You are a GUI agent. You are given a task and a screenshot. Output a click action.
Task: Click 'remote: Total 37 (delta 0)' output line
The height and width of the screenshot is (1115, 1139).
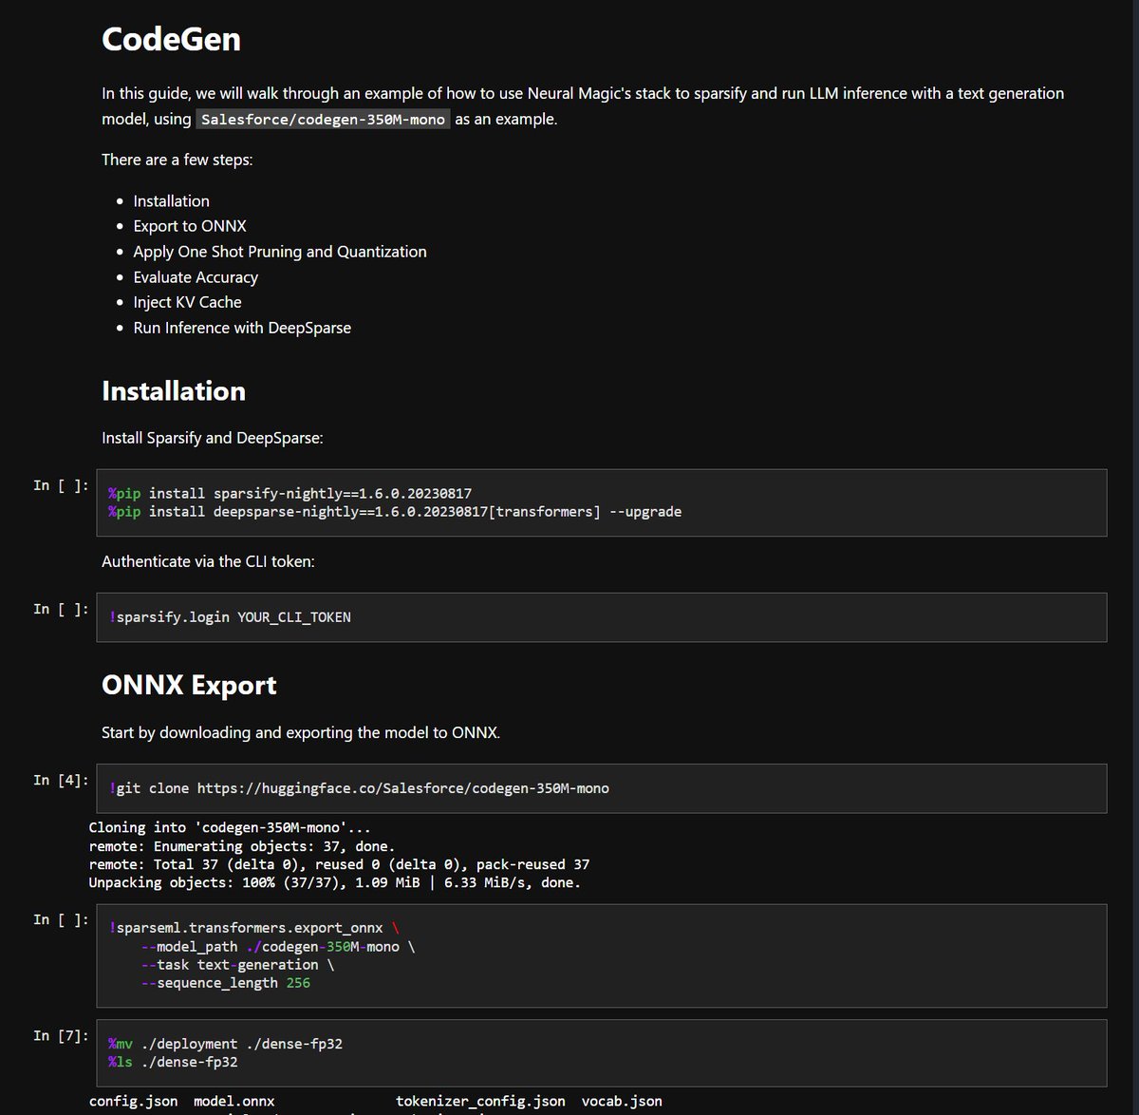coord(339,864)
